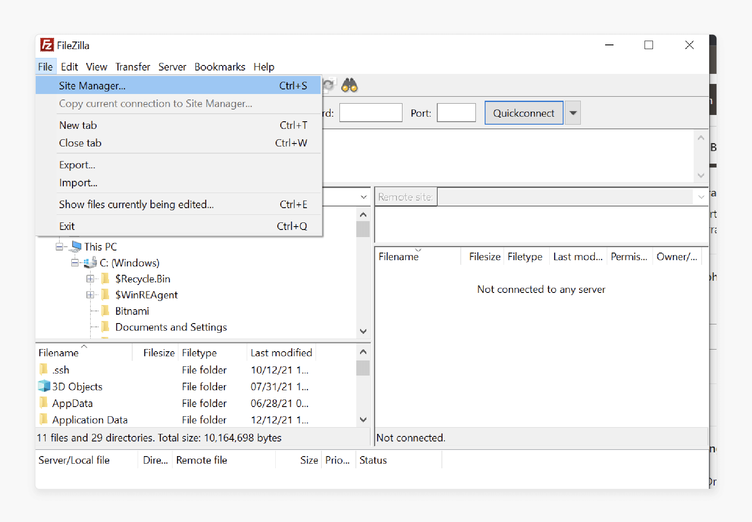Viewport: 752px width, 522px height.
Task: Expand the $Recycle.Bin folder node
Action: pyautogui.click(x=90, y=279)
